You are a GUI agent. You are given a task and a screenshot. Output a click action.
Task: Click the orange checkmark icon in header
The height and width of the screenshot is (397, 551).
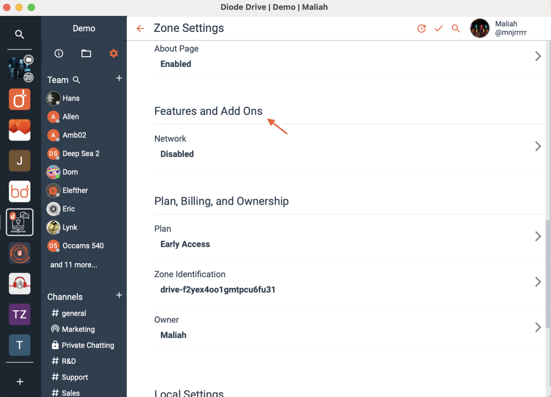tap(438, 29)
